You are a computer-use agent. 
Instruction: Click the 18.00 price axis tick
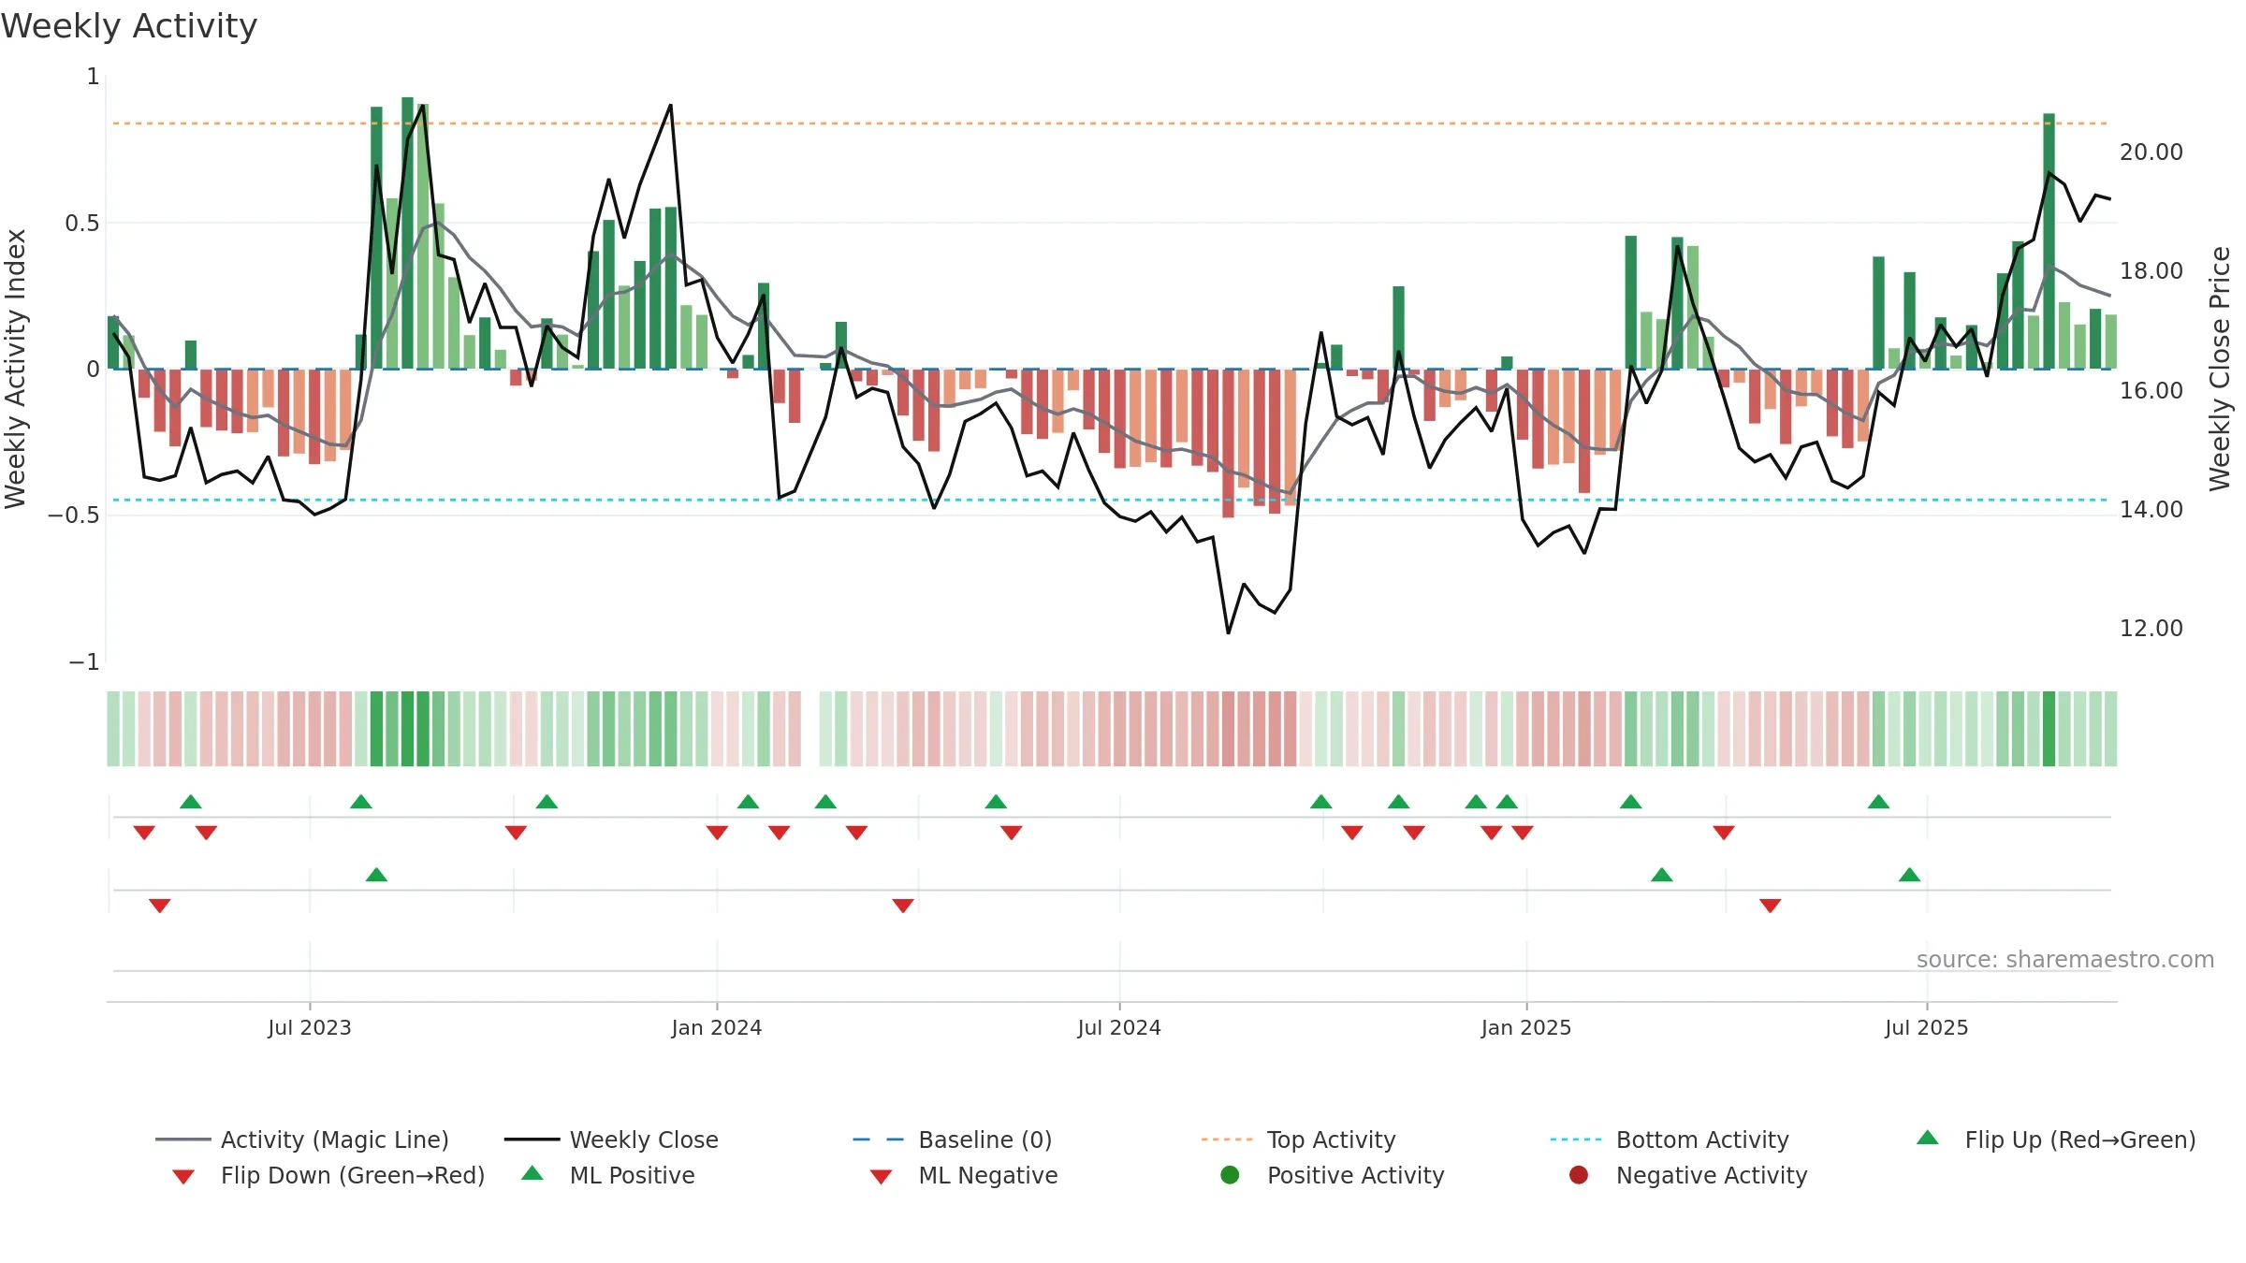tap(2151, 271)
